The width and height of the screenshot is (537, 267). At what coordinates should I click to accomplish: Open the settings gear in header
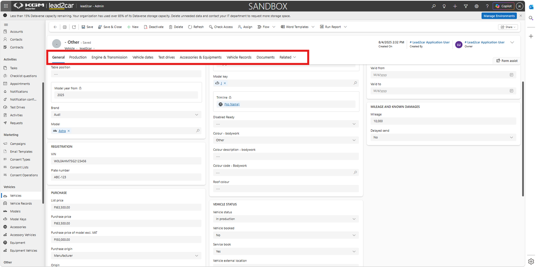click(x=476, y=6)
